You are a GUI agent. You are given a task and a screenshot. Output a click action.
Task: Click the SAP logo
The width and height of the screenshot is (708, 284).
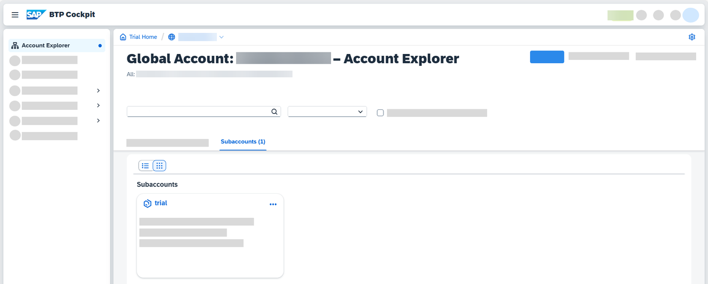point(36,15)
